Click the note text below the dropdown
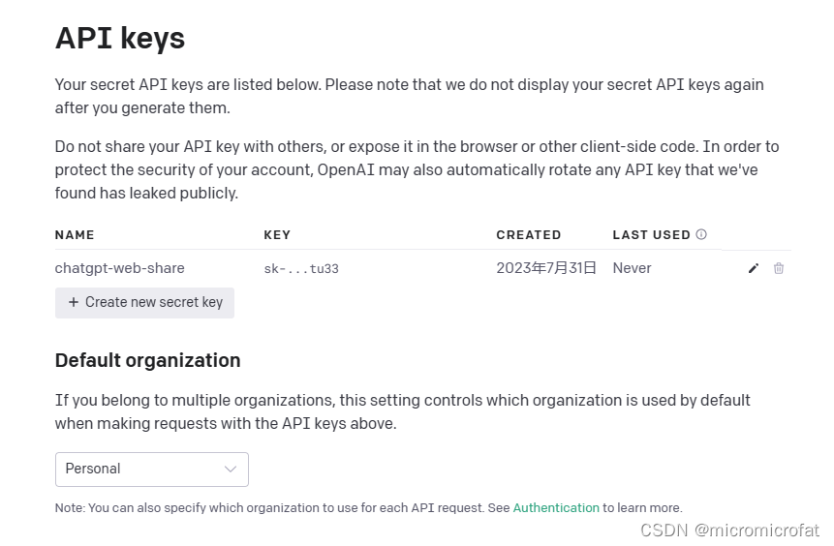This screenshot has height=546, width=834. pyautogui.click(x=369, y=507)
